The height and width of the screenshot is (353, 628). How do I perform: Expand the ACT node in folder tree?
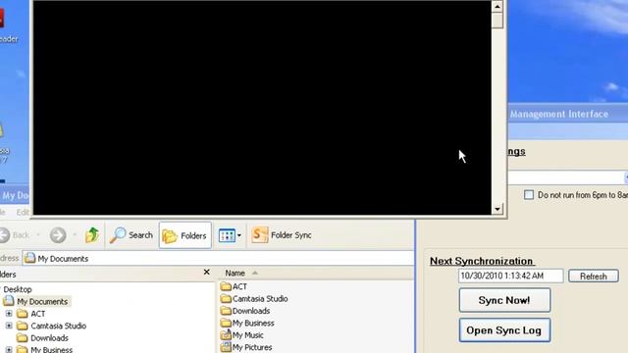click(x=9, y=314)
